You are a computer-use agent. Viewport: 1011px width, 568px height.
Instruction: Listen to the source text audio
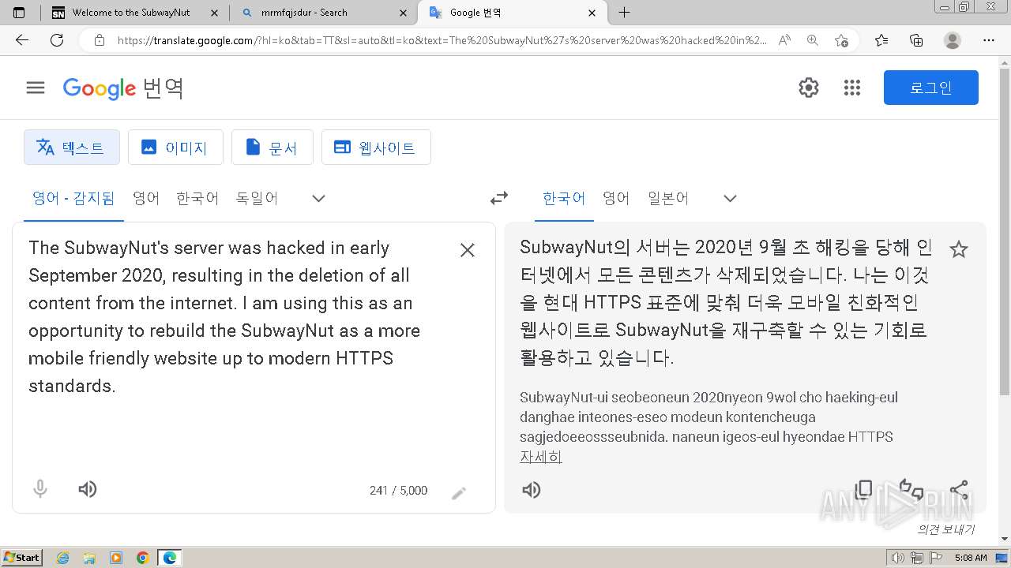tap(88, 489)
